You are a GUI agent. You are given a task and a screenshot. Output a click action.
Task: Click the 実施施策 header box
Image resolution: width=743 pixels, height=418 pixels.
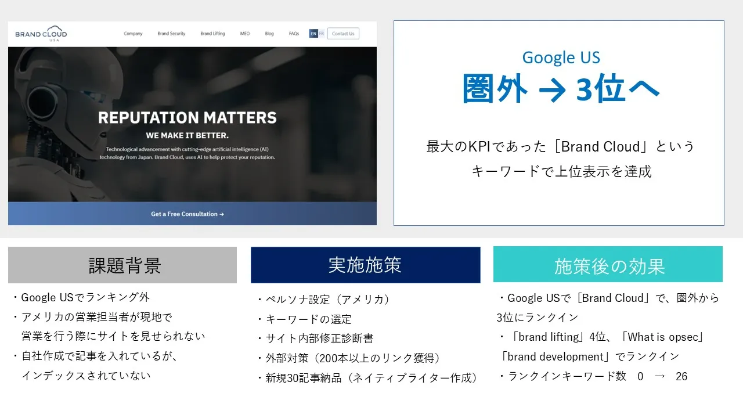click(x=365, y=265)
